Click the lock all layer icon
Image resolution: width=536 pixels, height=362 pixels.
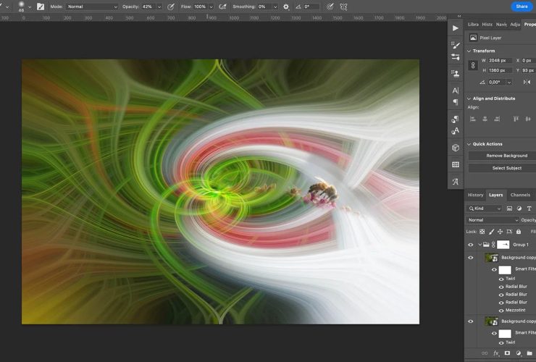point(519,232)
